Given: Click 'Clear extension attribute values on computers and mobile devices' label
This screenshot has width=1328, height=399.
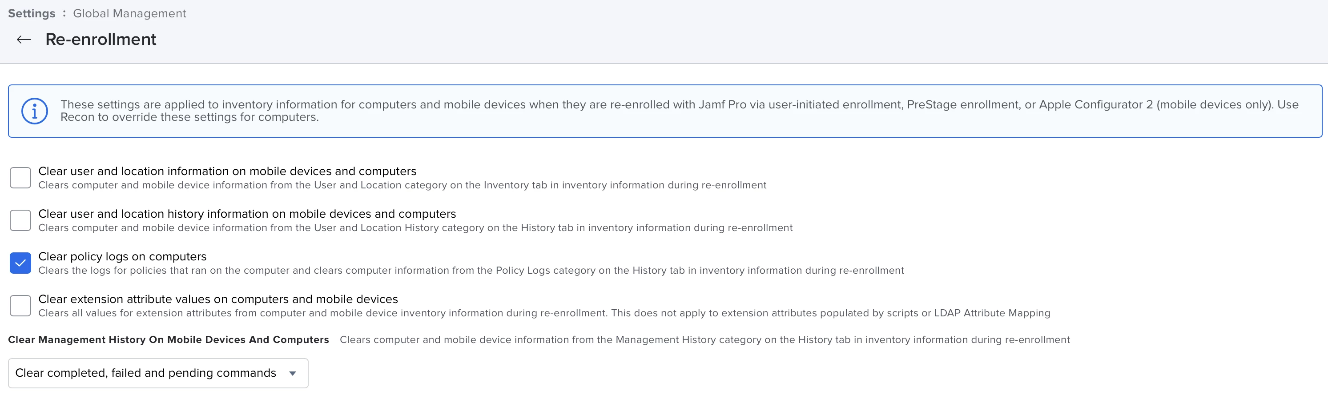Looking at the screenshot, I should point(218,299).
